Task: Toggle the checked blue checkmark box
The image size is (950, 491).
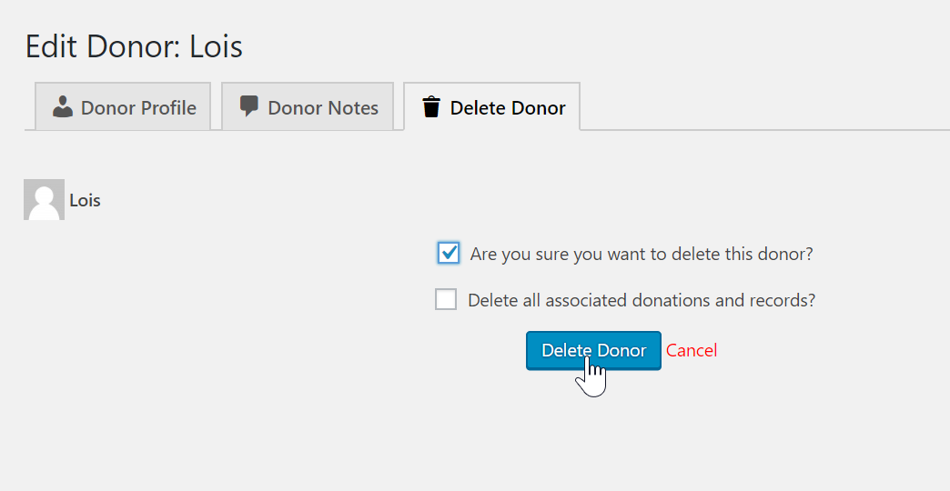Action: point(449,253)
